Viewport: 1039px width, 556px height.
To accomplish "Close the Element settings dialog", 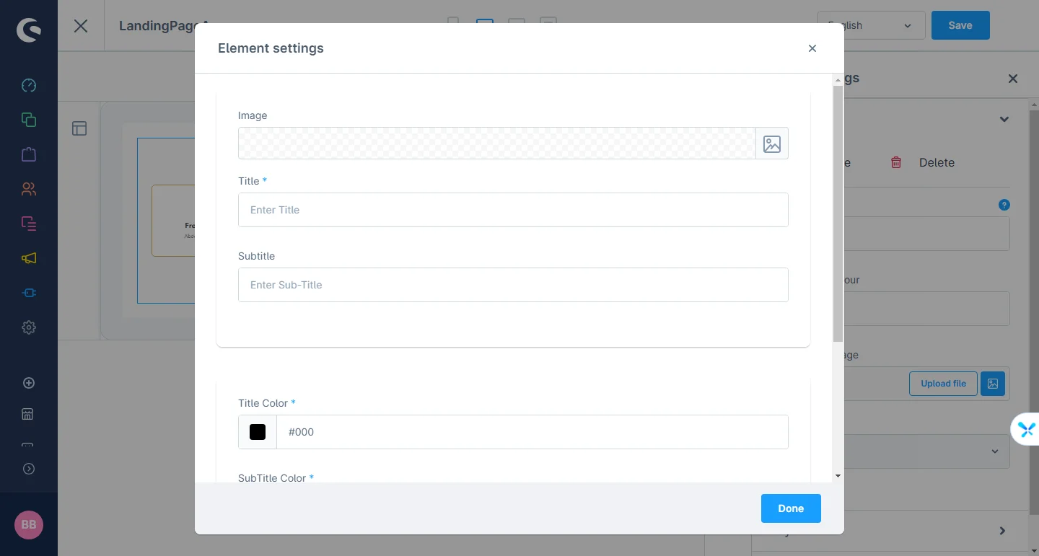I will pos(812,48).
